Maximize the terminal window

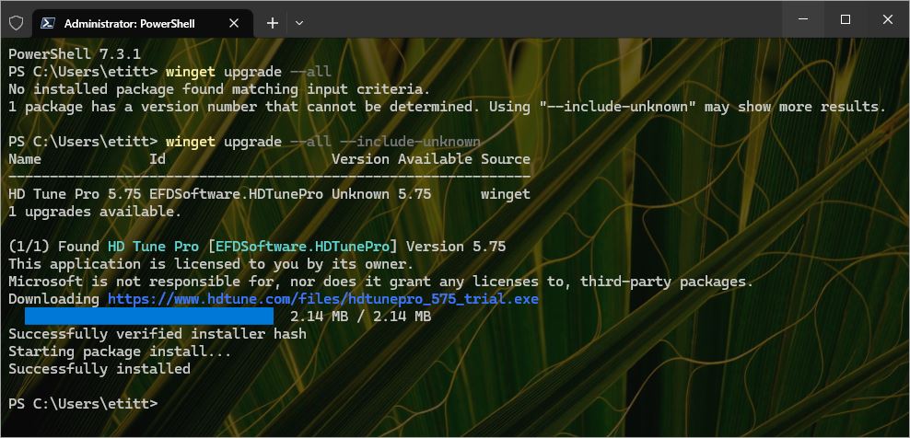845,20
